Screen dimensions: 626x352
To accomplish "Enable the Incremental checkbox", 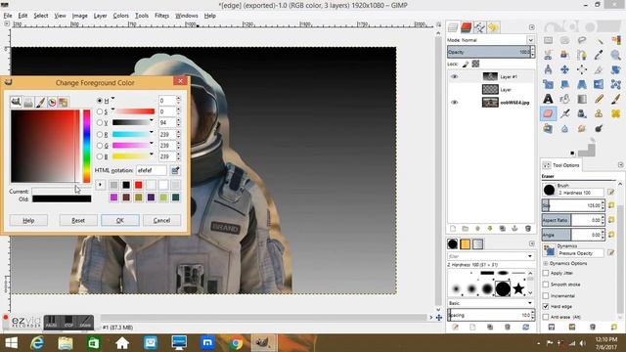I will tap(546, 295).
